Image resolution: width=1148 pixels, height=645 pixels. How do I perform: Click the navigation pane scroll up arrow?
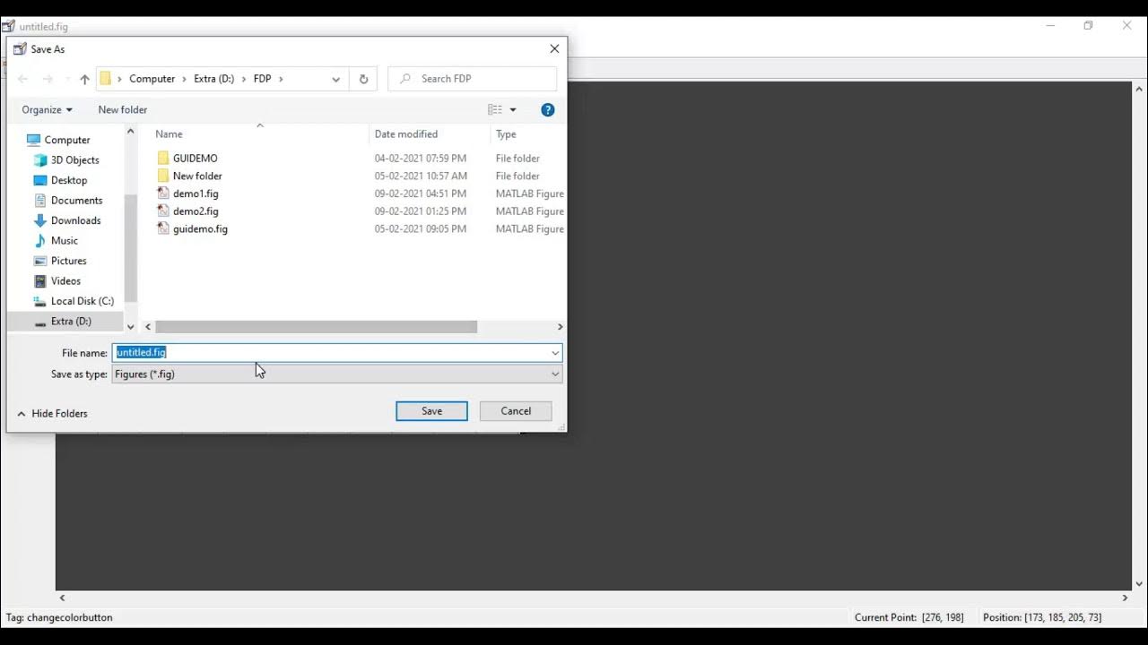point(130,132)
